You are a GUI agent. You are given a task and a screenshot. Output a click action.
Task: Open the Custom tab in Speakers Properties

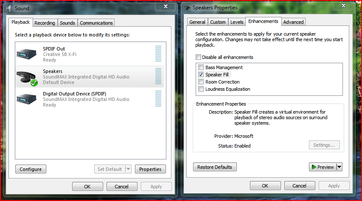218,22
